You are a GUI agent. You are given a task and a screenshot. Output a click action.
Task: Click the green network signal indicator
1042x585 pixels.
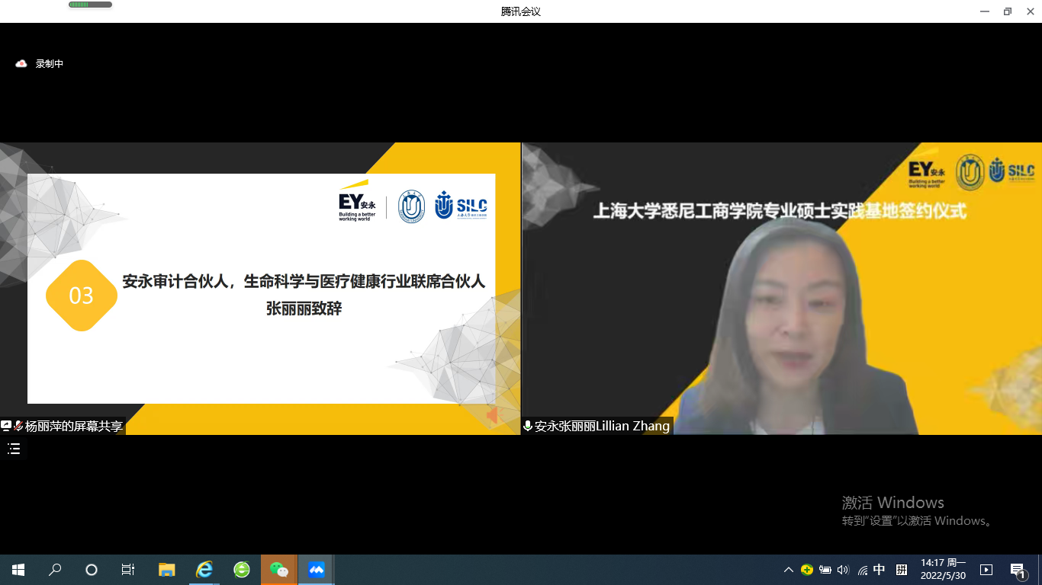pos(90,5)
